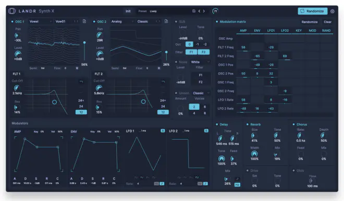Click the Reverb Size knob
The width and height of the screenshot is (344, 201).
pos(254,135)
